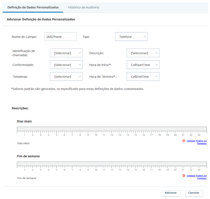The width and height of the screenshot is (210, 199).
Task: Click Adicionar Definição de Dados Personalizados heading
Action: (x=41, y=19)
